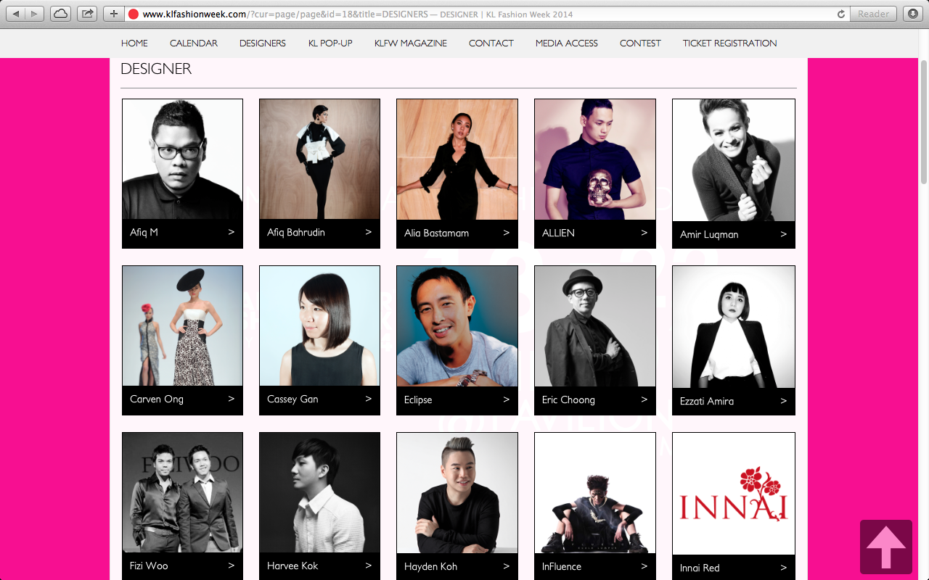
Task: Click the Eclipse designer photo
Action: point(457,326)
